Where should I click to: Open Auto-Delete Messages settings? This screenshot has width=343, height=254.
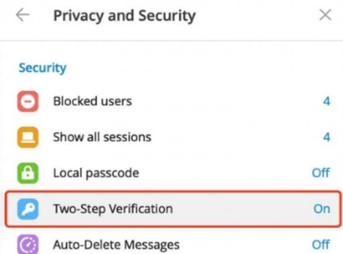[x=116, y=245]
